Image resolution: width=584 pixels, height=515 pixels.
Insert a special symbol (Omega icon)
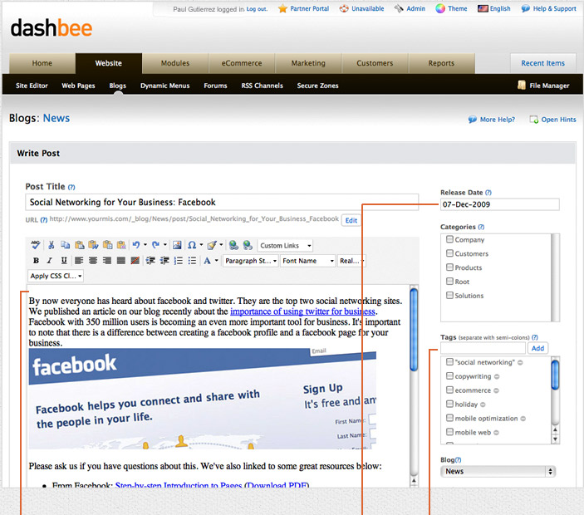coord(192,245)
